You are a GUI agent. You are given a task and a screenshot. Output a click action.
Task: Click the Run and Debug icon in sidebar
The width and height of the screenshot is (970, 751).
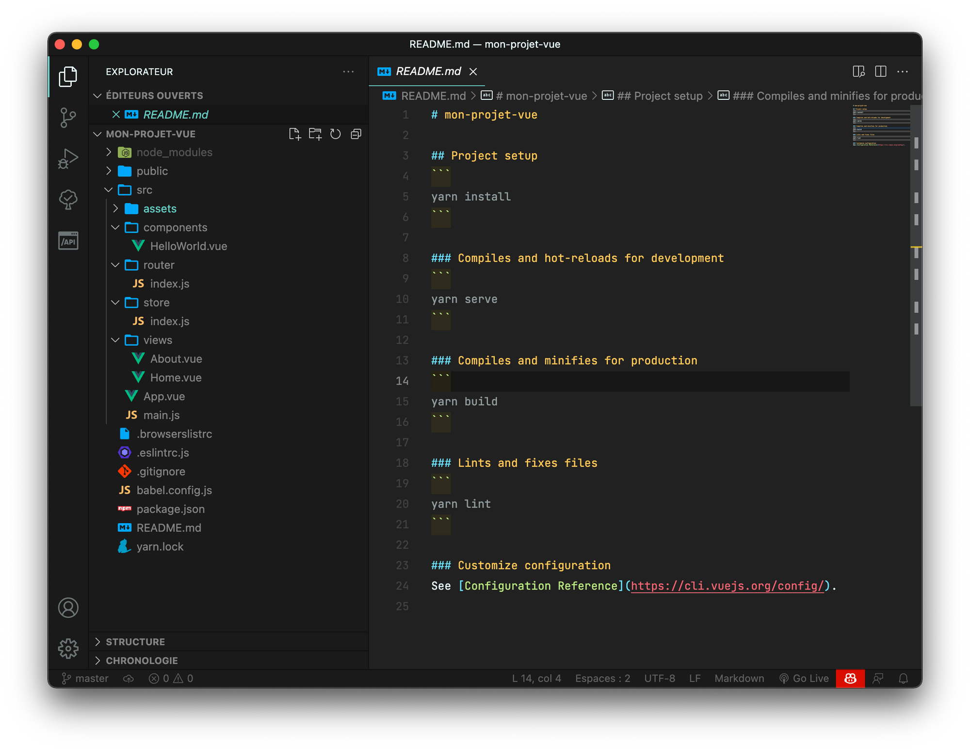pos(68,158)
